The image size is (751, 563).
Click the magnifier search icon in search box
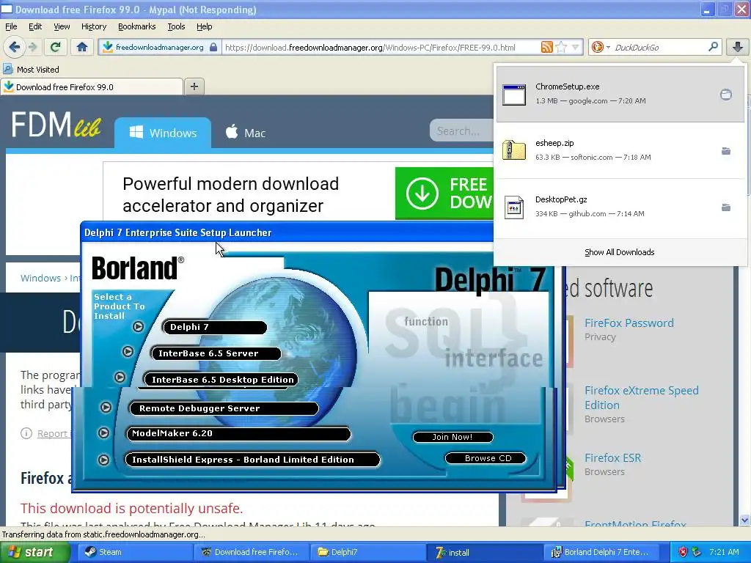point(713,47)
